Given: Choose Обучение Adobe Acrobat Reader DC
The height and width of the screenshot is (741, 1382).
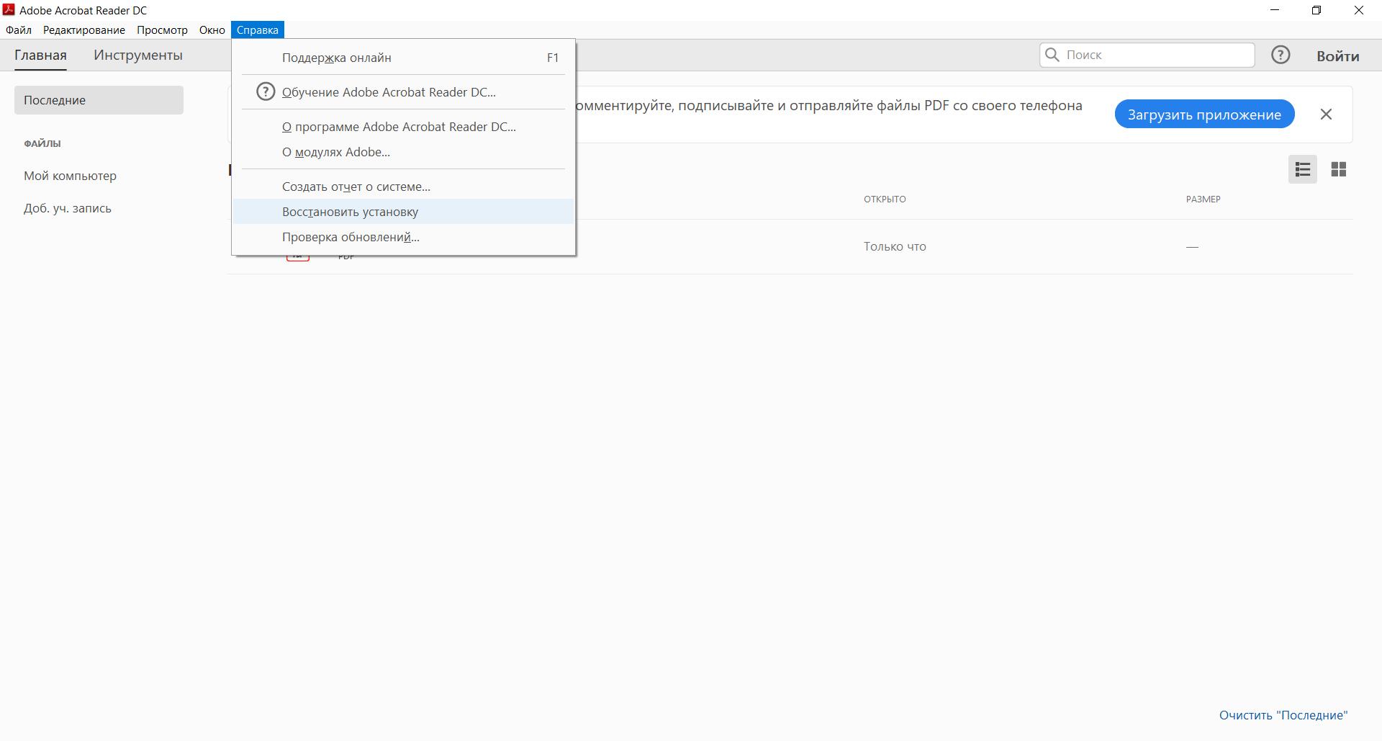Looking at the screenshot, I should coord(403,92).
